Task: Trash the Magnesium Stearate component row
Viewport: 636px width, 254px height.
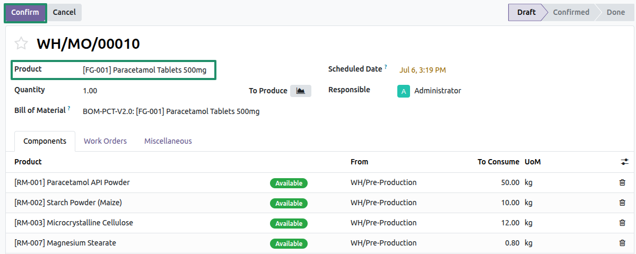Action: tap(622, 243)
